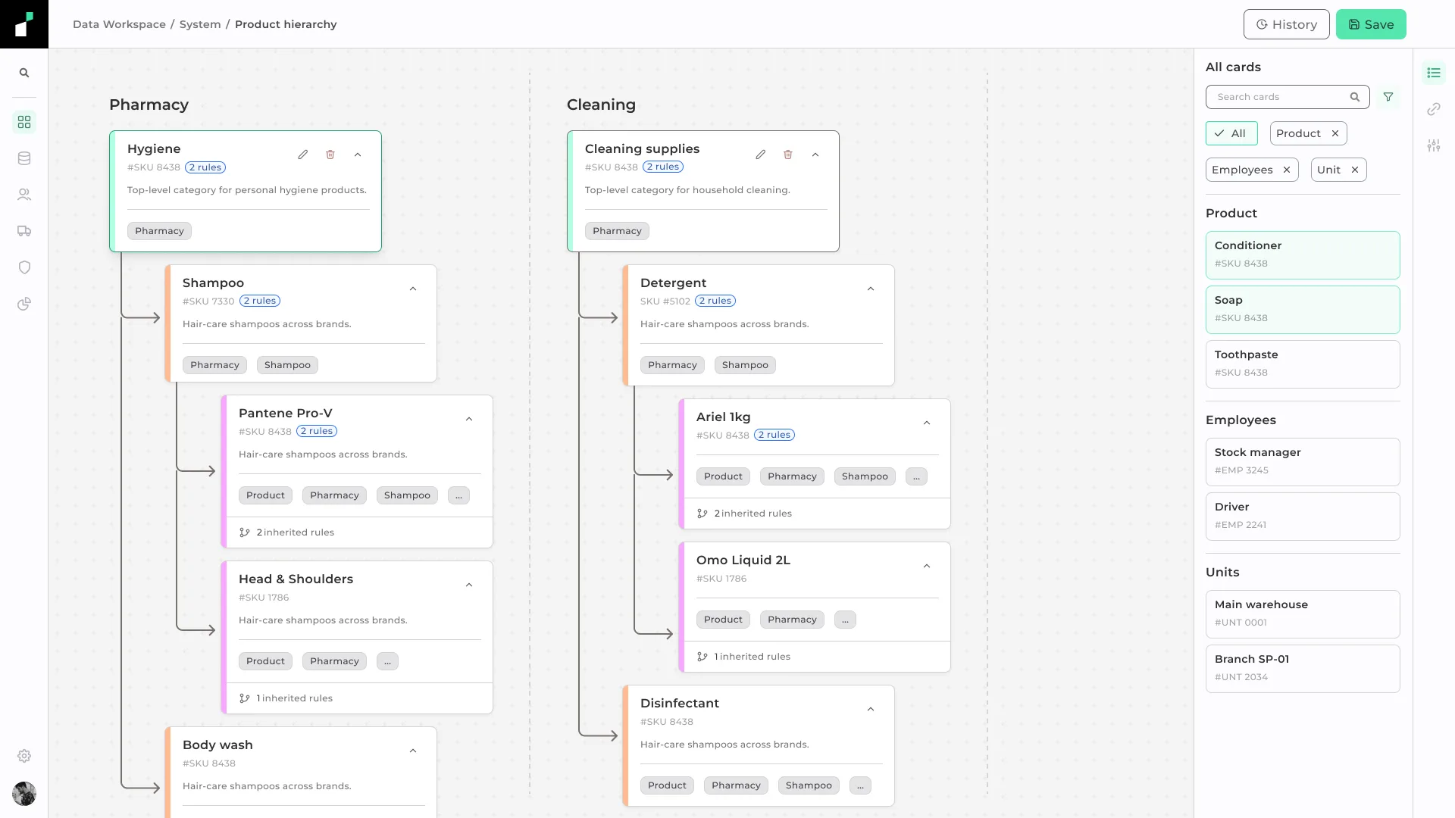1455x818 pixels.
Task: Select the Toothpaste product card
Action: click(x=1303, y=364)
